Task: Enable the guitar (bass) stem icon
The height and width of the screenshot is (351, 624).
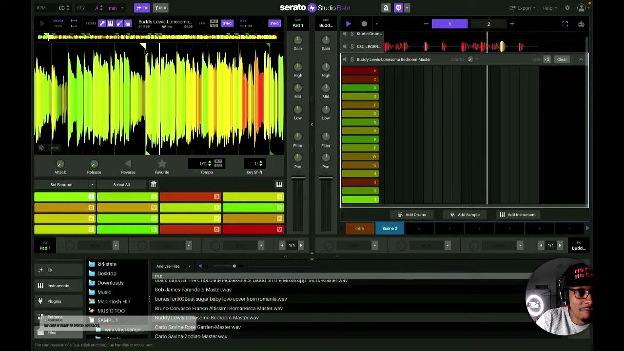Action: (119, 23)
